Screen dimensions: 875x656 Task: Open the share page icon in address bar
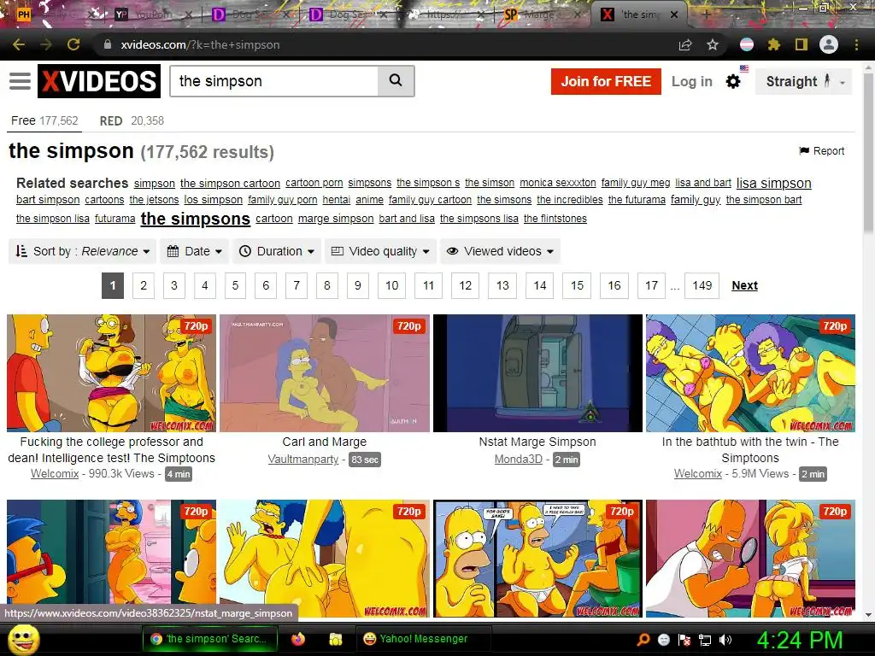point(685,44)
